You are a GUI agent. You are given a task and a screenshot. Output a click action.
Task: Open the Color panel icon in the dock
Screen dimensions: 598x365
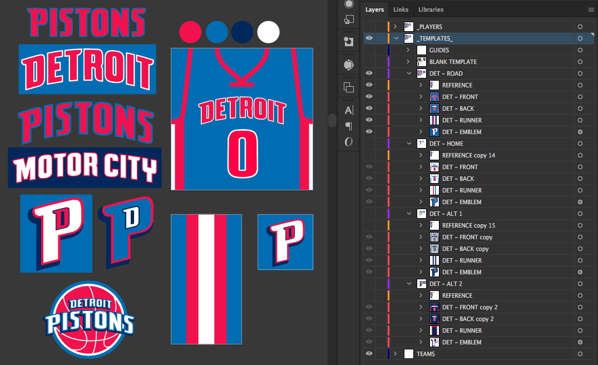348,4
